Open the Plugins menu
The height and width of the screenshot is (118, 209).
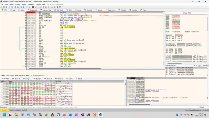24,4
